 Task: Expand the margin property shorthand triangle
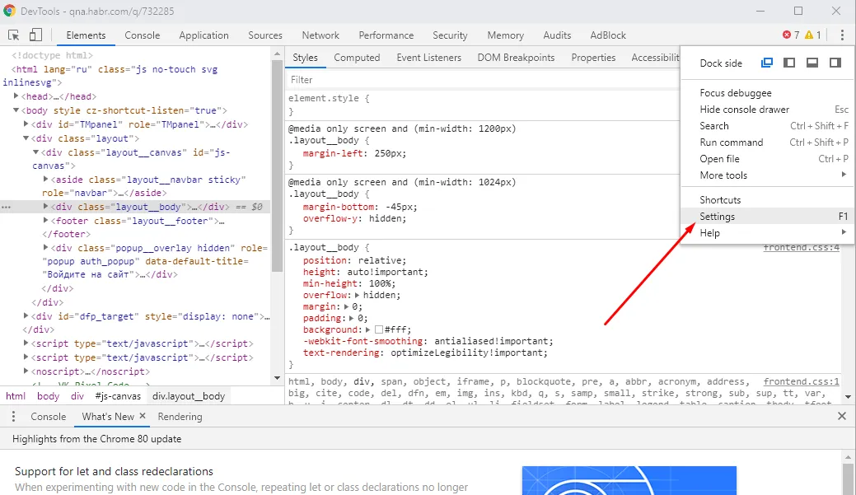pos(346,306)
